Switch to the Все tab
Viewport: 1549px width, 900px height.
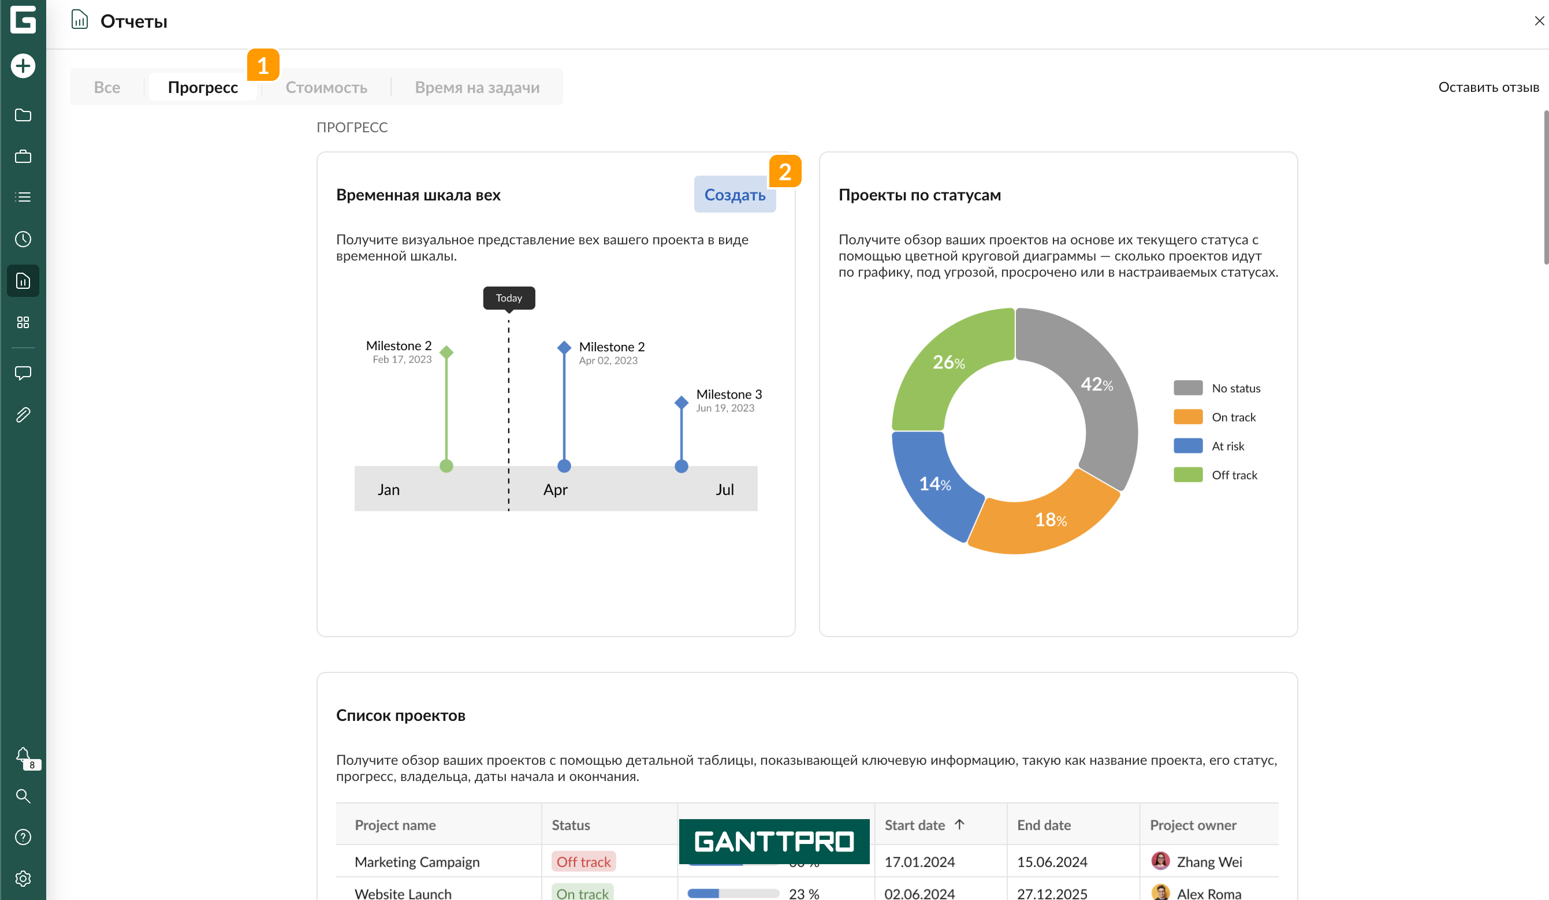click(x=107, y=87)
